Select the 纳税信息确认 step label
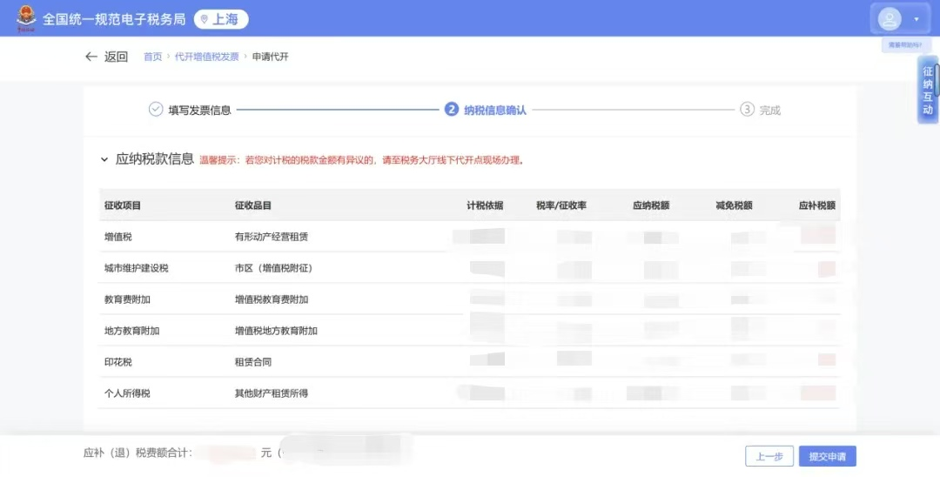 pyautogui.click(x=495, y=111)
